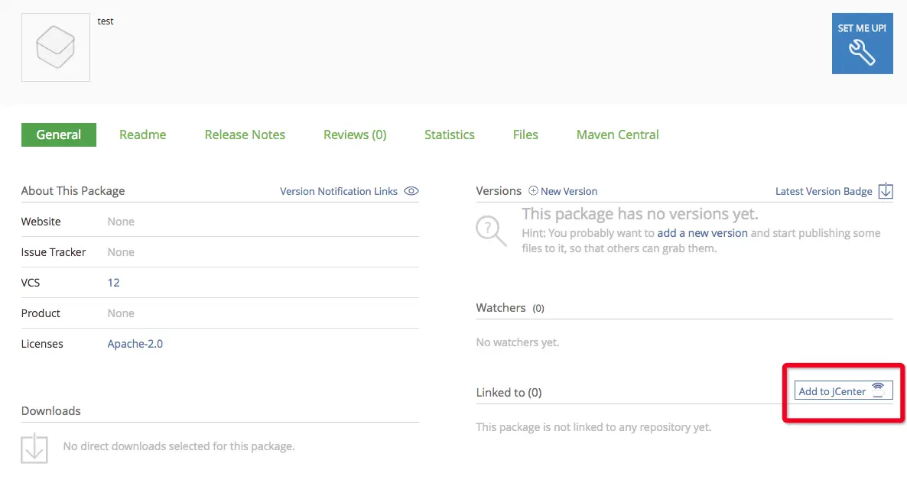Click the VCS link labeled 12
907x499 pixels.
[x=113, y=283]
